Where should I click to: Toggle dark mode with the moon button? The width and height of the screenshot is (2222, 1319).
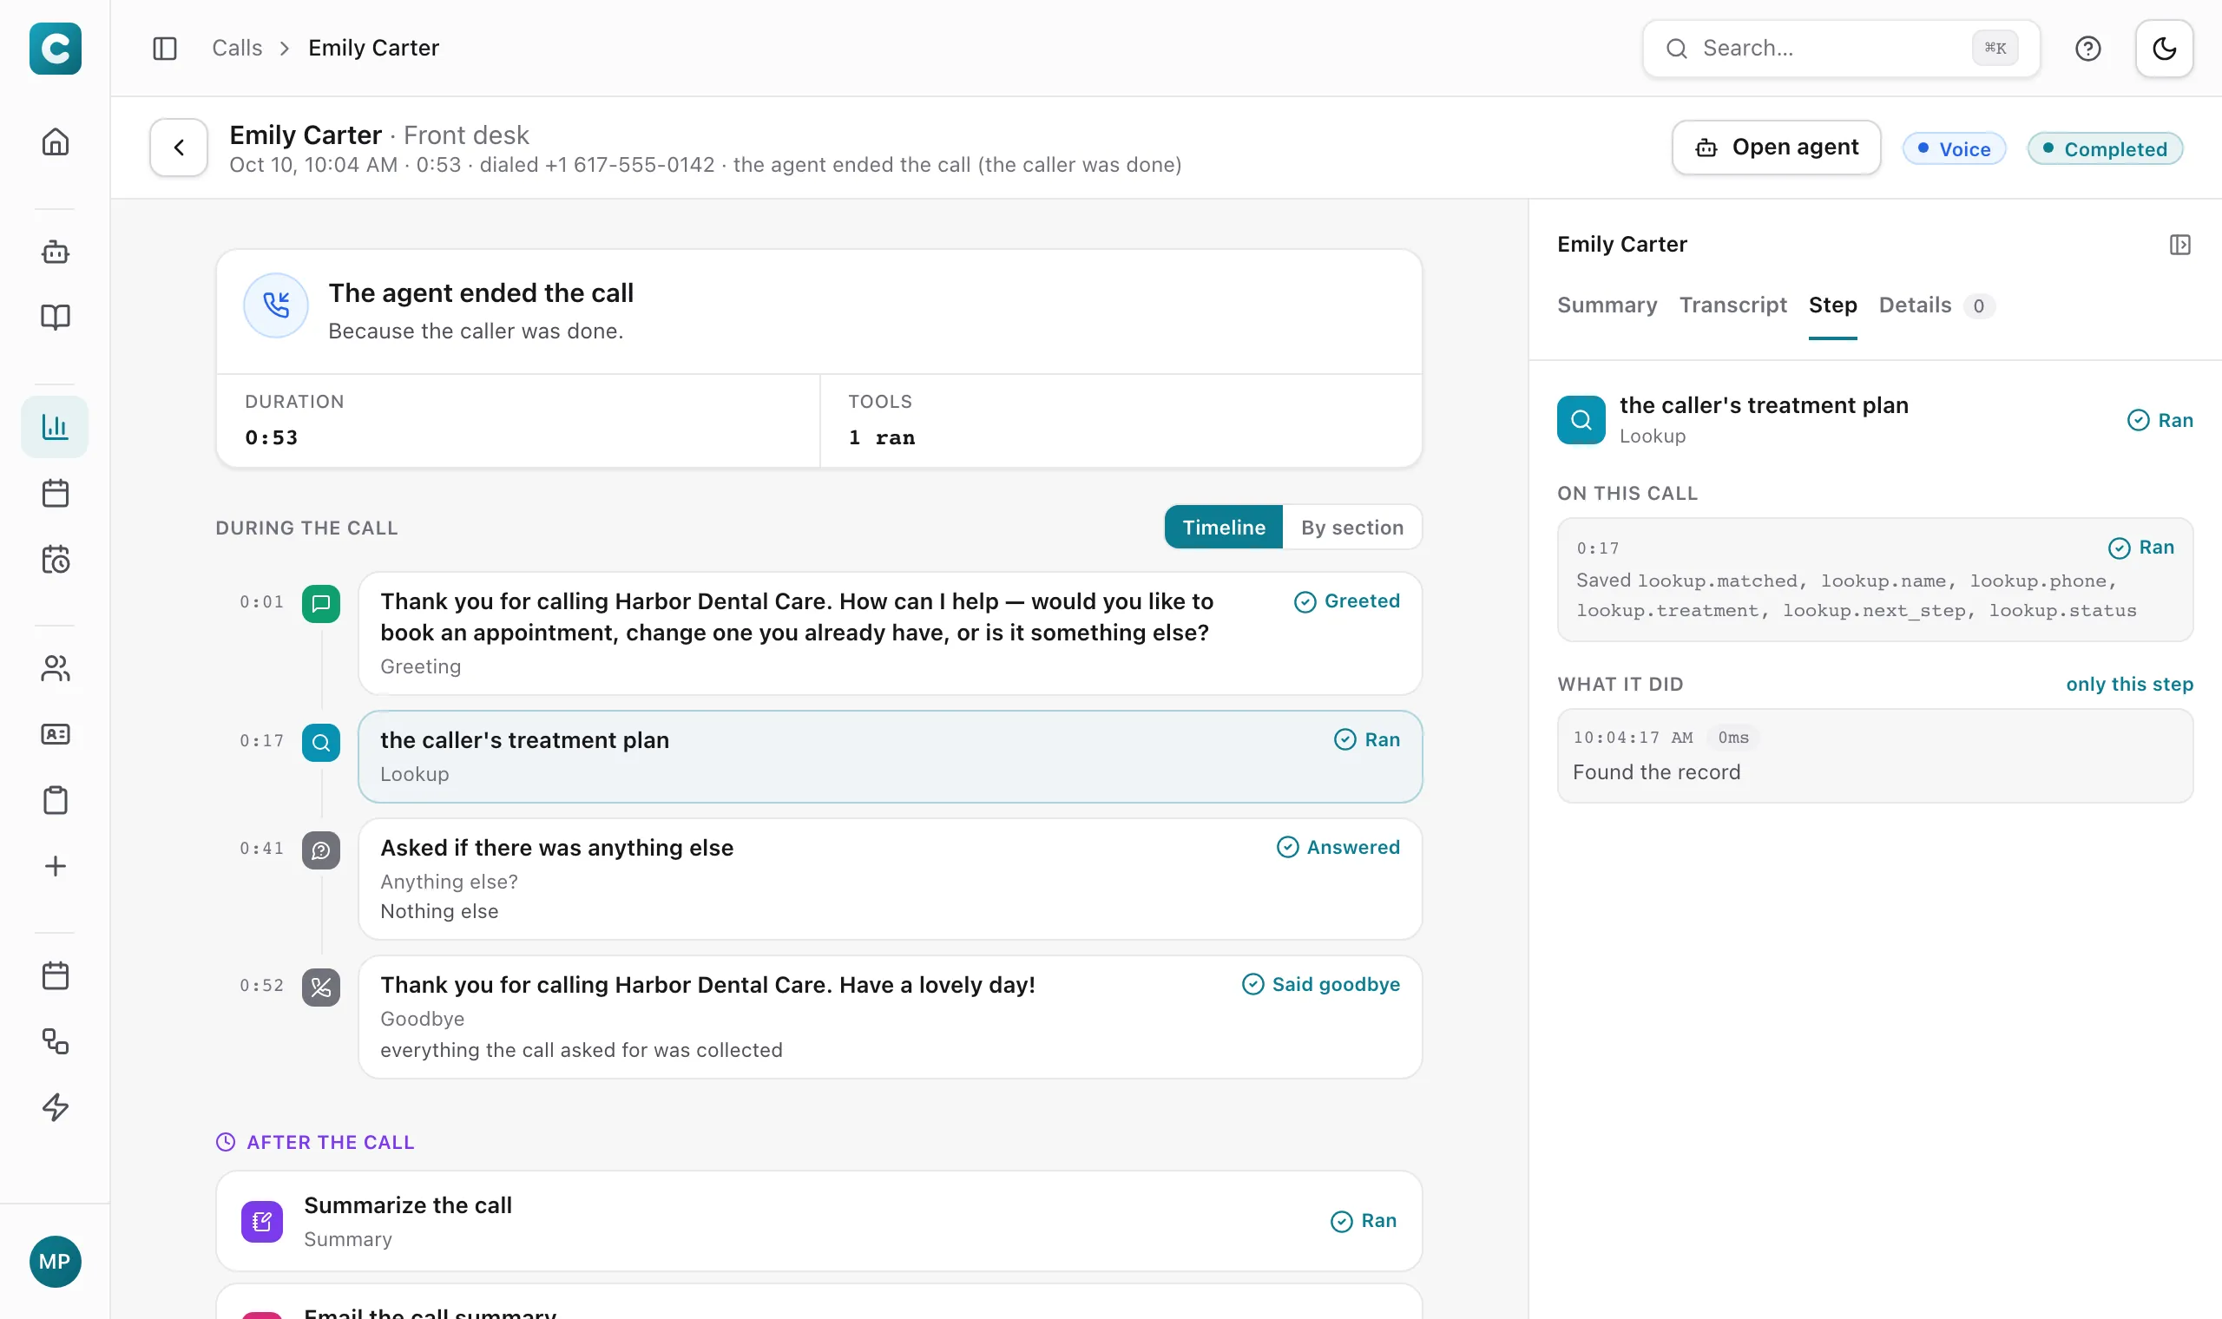click(2163, 48)
